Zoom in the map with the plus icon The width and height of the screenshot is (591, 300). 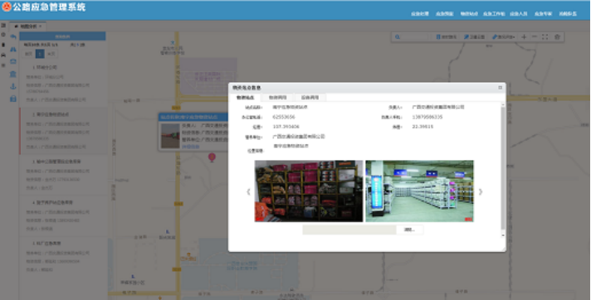point(524,37)
